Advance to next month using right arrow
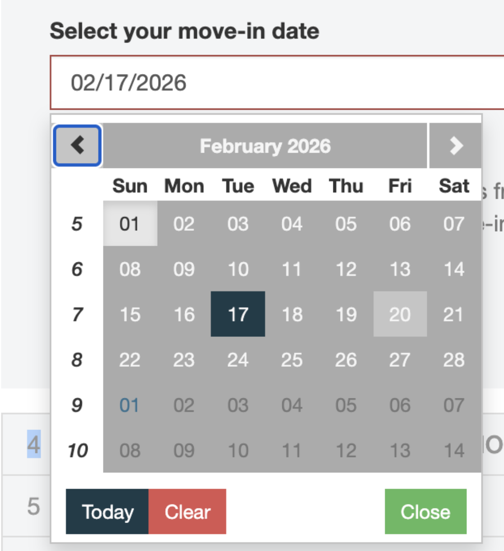This screenshot has height=551, width=504. click(455, 145)
